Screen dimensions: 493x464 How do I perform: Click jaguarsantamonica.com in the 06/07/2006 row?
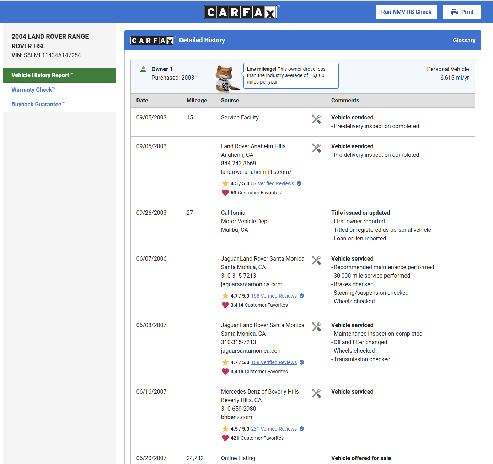tap(252, 284)
